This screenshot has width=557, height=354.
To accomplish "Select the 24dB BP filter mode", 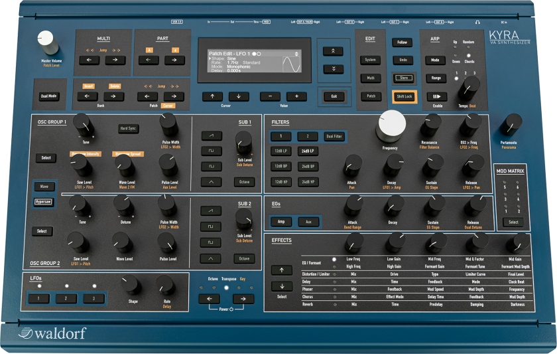I will pos(308,166).
